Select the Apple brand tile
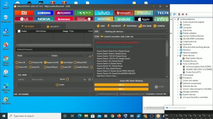This screenshot has width=213, height=119. 143,19
